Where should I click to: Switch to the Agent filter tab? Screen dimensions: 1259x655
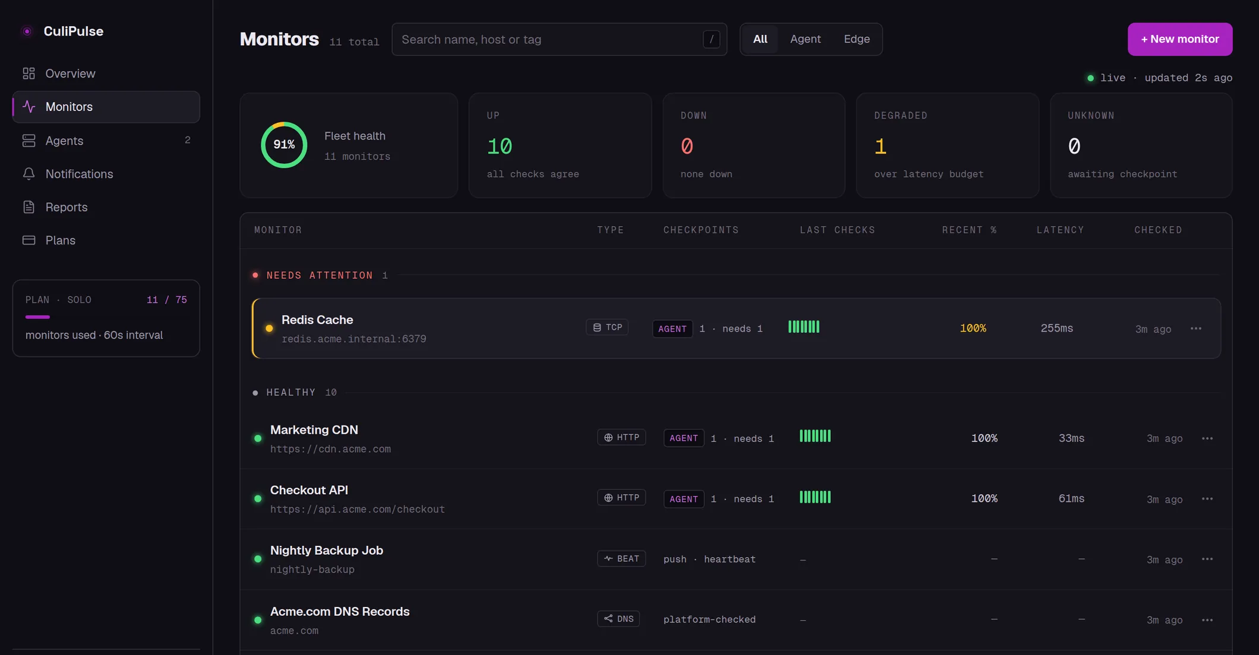tap(805, 39)
